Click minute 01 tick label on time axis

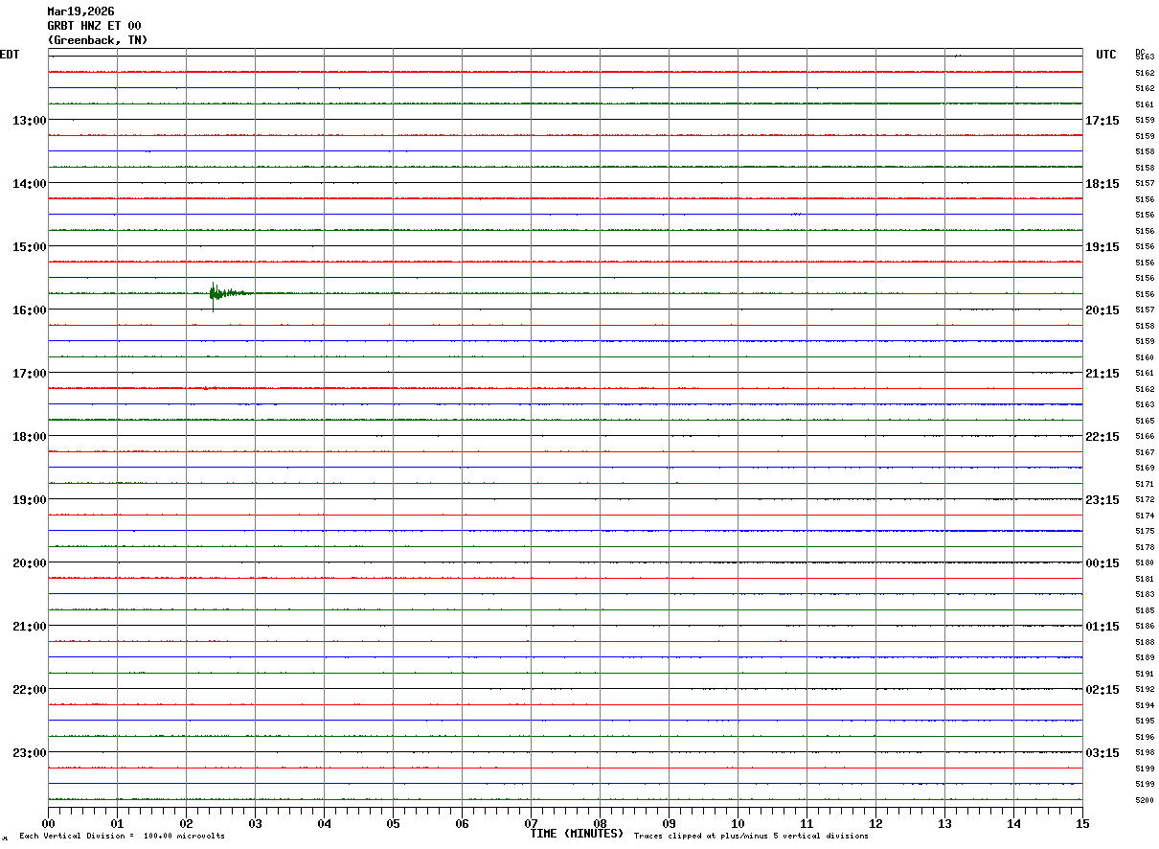(117, 823)
